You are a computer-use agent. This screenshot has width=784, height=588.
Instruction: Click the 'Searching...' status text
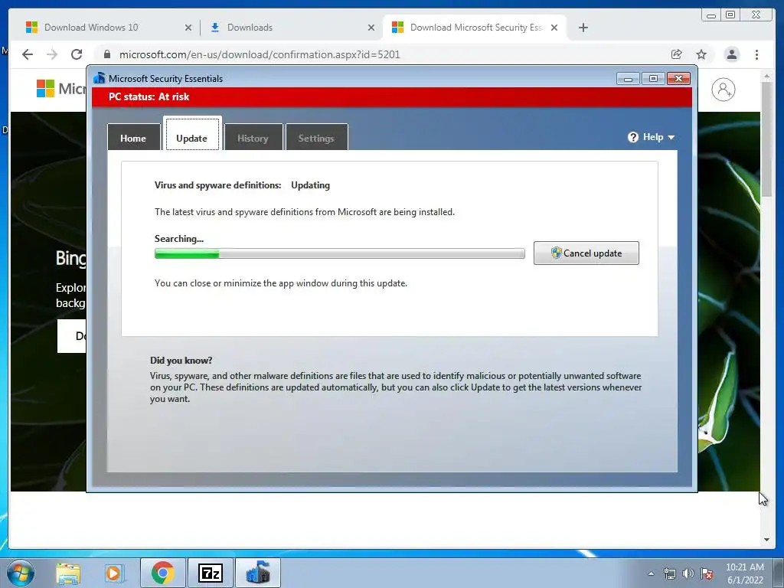179,239
